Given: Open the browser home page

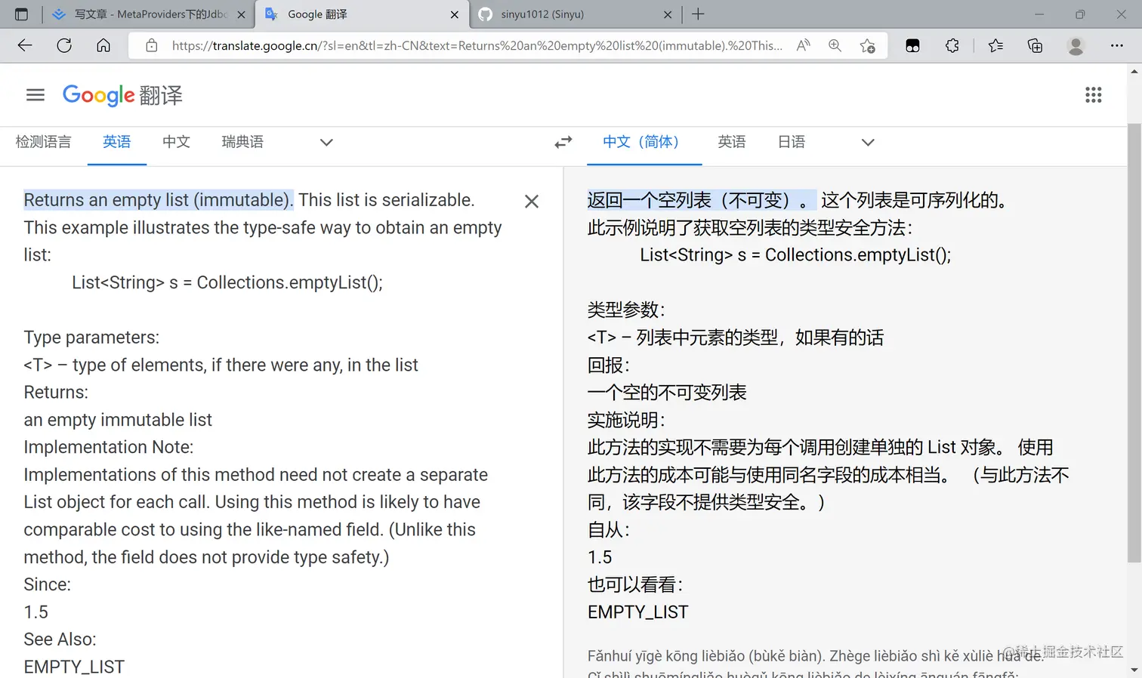Looking at the screenshot, I should pyautogui.click(x=103, y=45).
